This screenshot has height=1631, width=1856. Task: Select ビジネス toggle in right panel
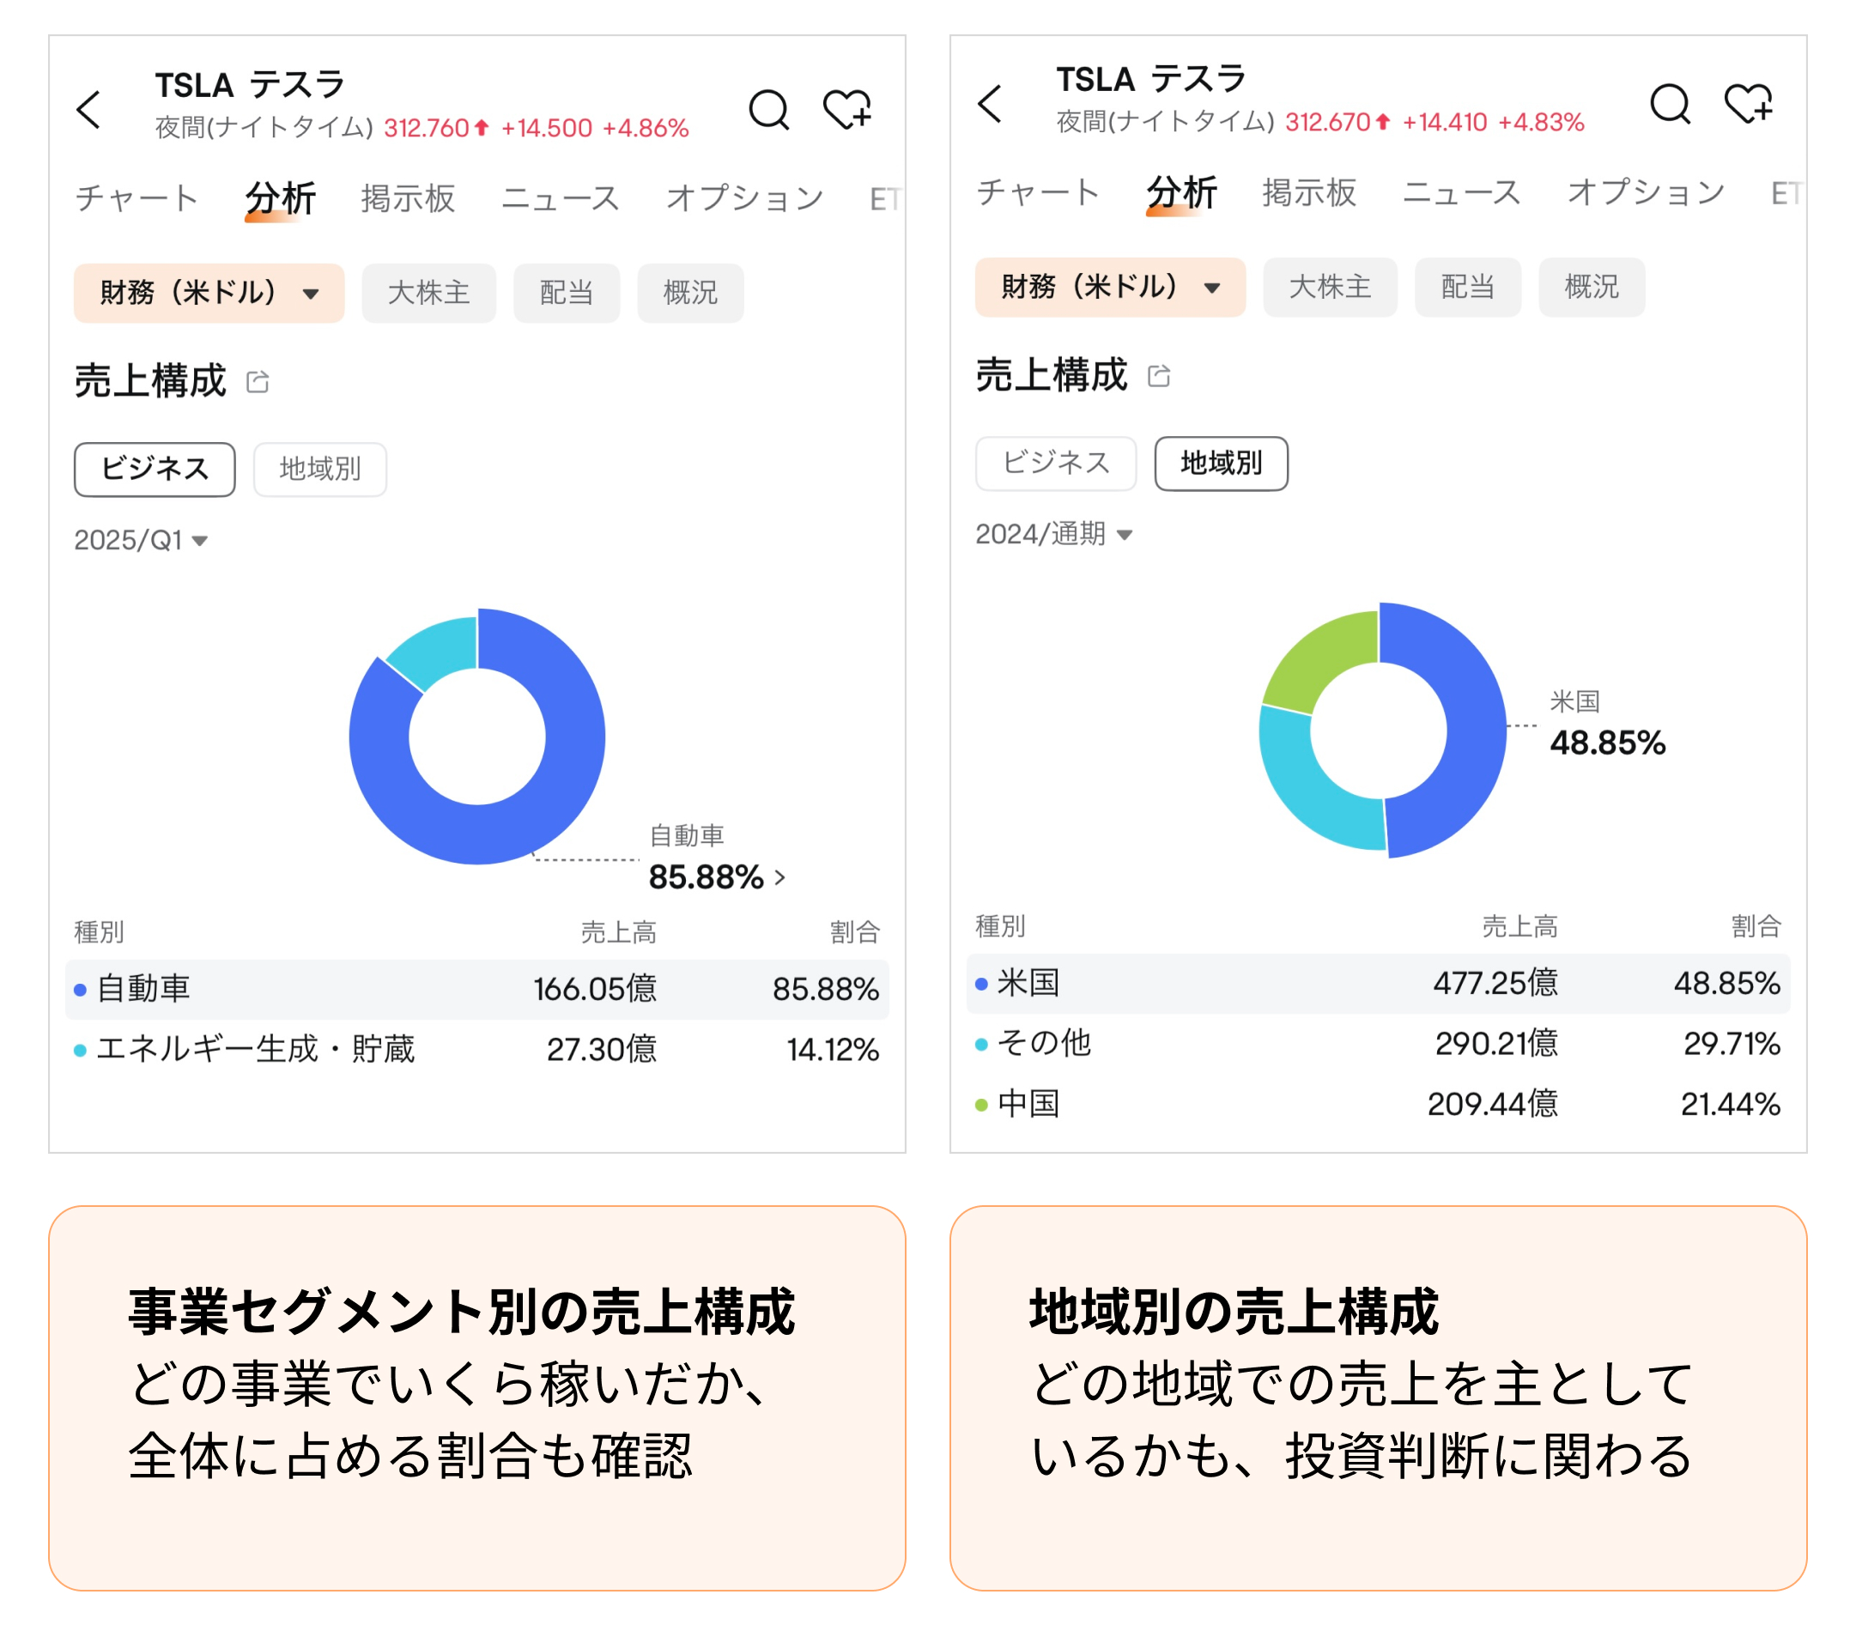tap(1055, 464)
